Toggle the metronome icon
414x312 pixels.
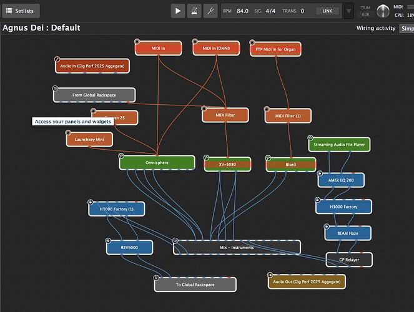point(194,11)
